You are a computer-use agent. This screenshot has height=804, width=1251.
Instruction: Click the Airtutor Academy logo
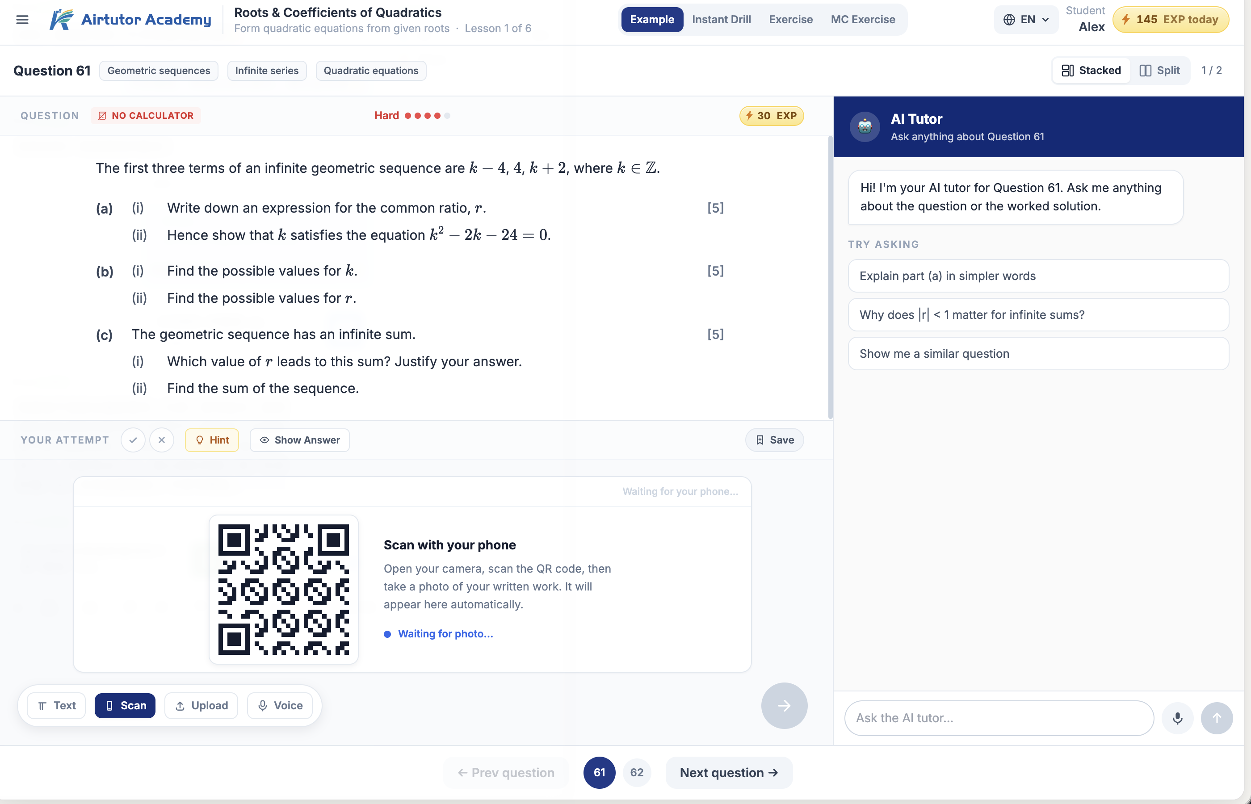coord(130,20)
